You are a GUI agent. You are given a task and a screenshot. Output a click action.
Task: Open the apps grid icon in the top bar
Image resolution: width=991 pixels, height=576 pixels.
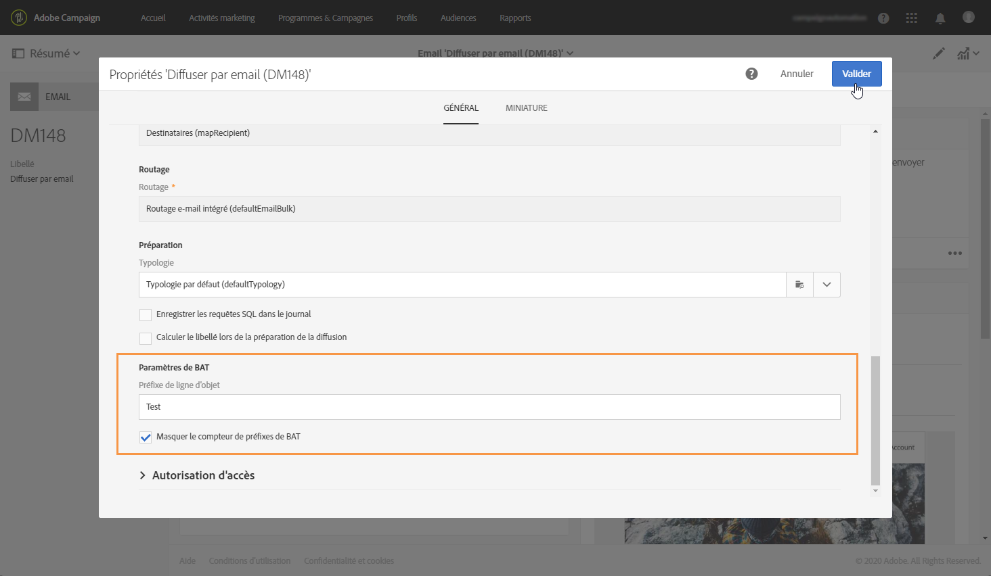[x=912, y=18]
